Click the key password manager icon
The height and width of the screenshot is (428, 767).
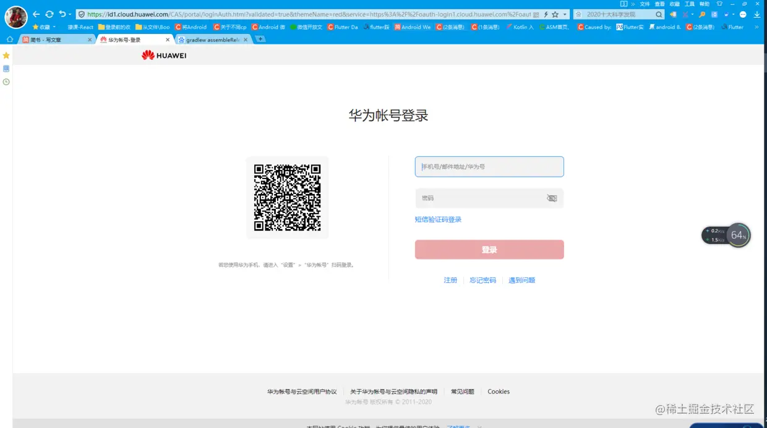pyautogui.click(x=702, y=14)
